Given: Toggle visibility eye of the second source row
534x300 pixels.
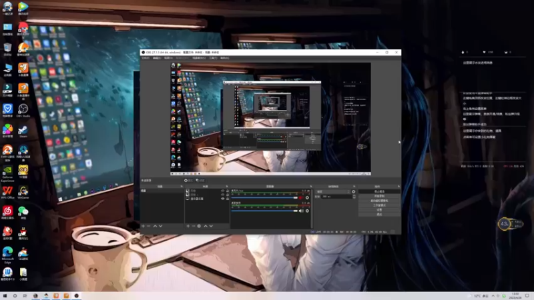Looking at the screenshot, I should 223,195.
